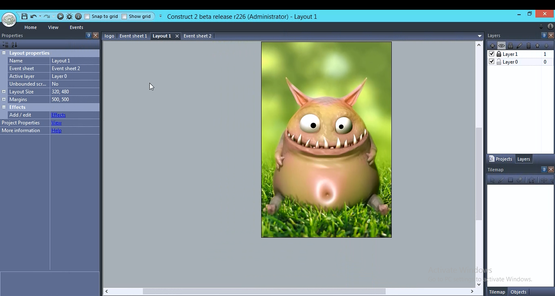Edit the Layout Size value 320, 480
This screenshot has width=555, height=296.
coord(75,92)
